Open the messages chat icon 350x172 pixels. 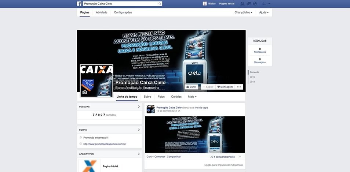coord(249,4)
